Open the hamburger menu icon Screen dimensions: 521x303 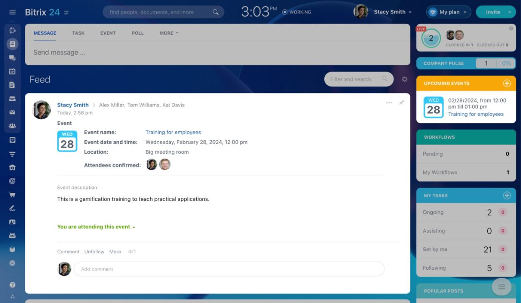(x=12, y=12)
